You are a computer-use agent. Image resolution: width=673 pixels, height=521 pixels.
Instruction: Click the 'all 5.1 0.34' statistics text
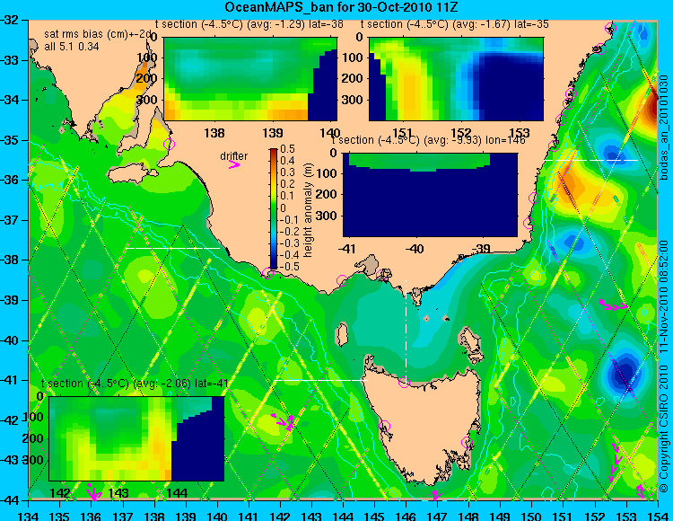click(72, 47)
